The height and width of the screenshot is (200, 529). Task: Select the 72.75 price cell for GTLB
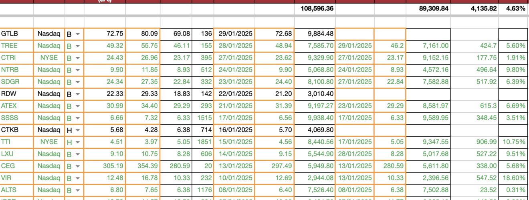tap(105, 34)
